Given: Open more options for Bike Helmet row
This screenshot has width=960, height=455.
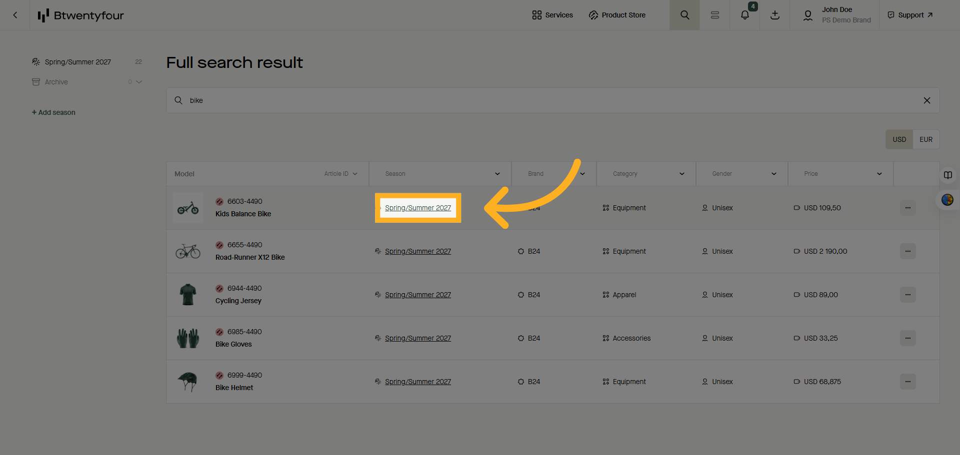Looking at the screenshot, I should click(x=907, y=382).
